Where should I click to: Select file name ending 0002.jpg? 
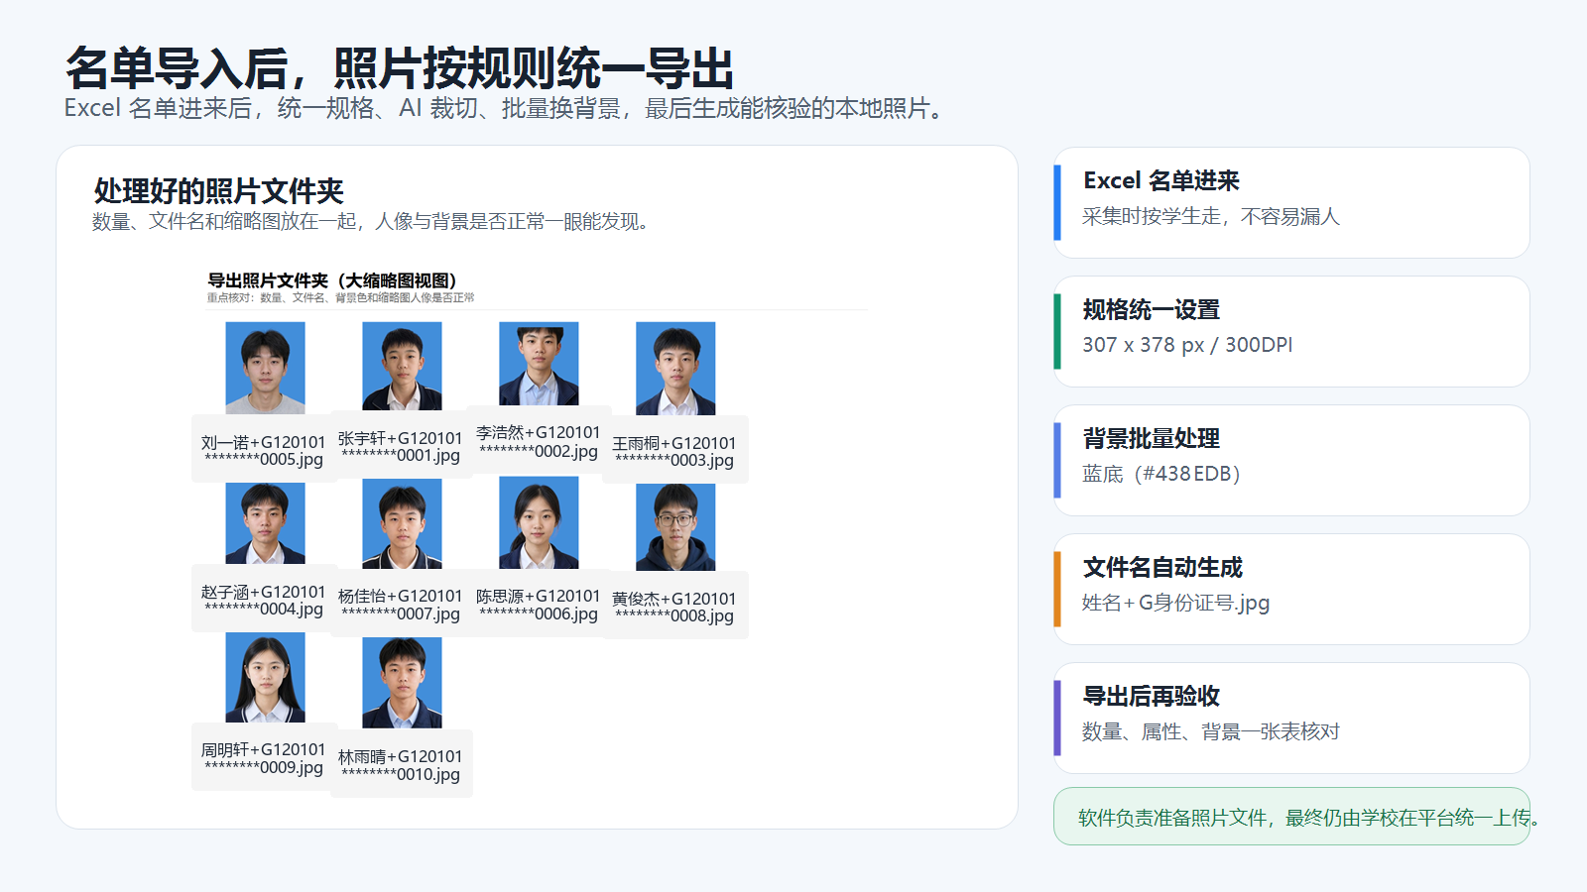coord(538,441)
